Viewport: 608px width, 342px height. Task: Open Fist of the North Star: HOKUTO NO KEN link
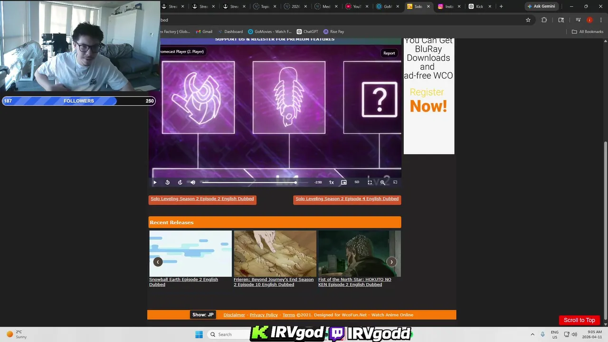point(355,282)
